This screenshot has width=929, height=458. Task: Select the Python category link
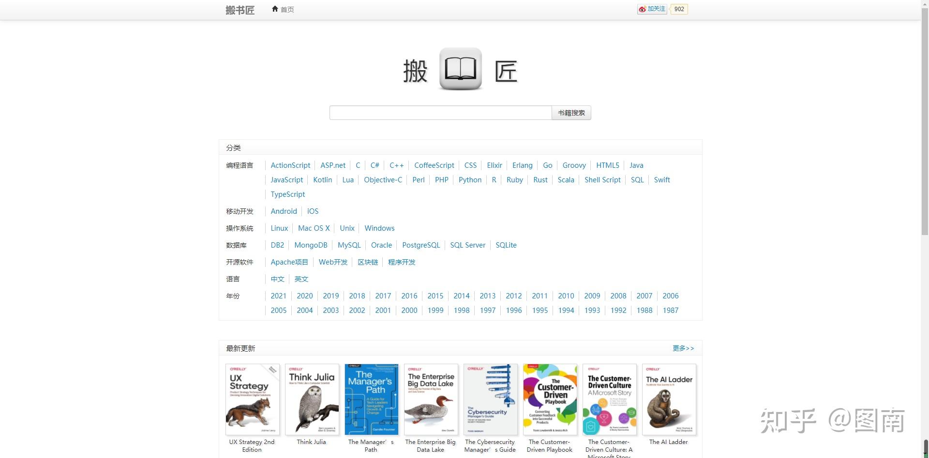(470, 179)
